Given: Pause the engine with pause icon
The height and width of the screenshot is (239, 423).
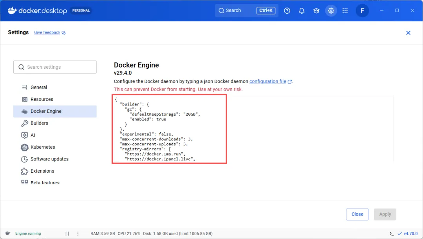Looking at the screenshot, I should tap(67, 234).
